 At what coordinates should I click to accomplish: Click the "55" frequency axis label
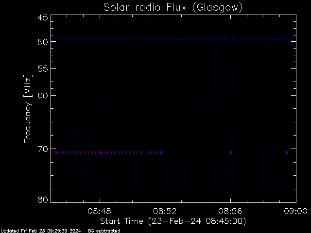[43, 69]
